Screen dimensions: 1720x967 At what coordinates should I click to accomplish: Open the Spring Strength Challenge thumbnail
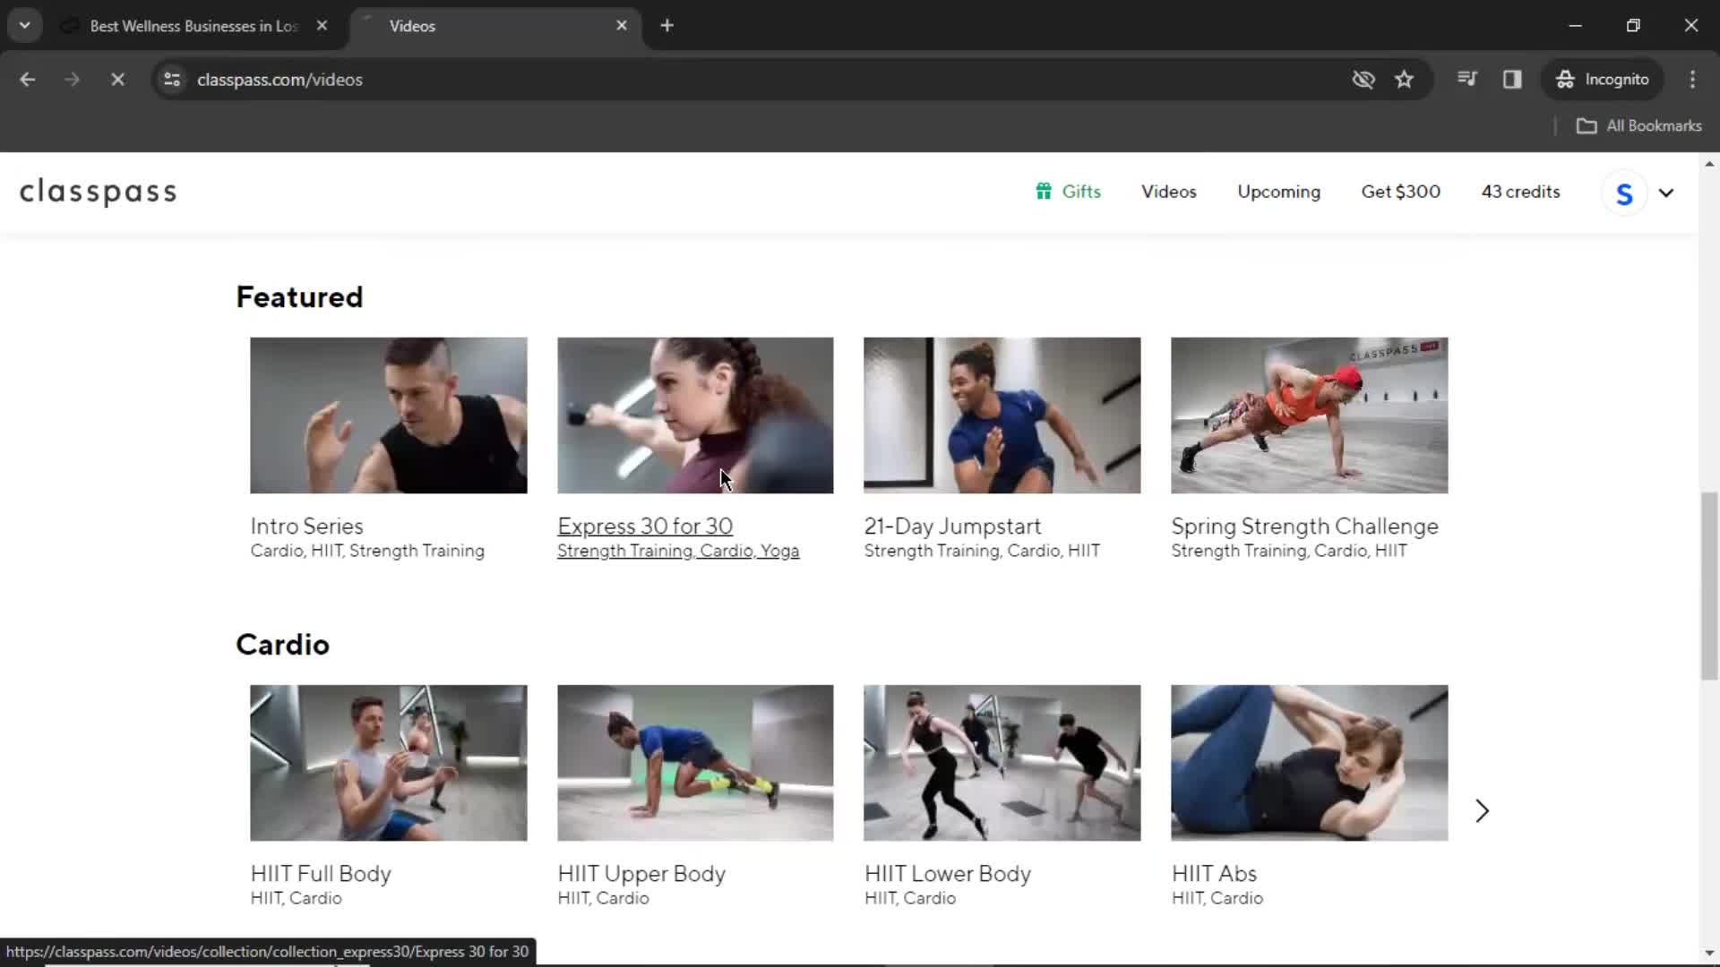point(1309,415)
